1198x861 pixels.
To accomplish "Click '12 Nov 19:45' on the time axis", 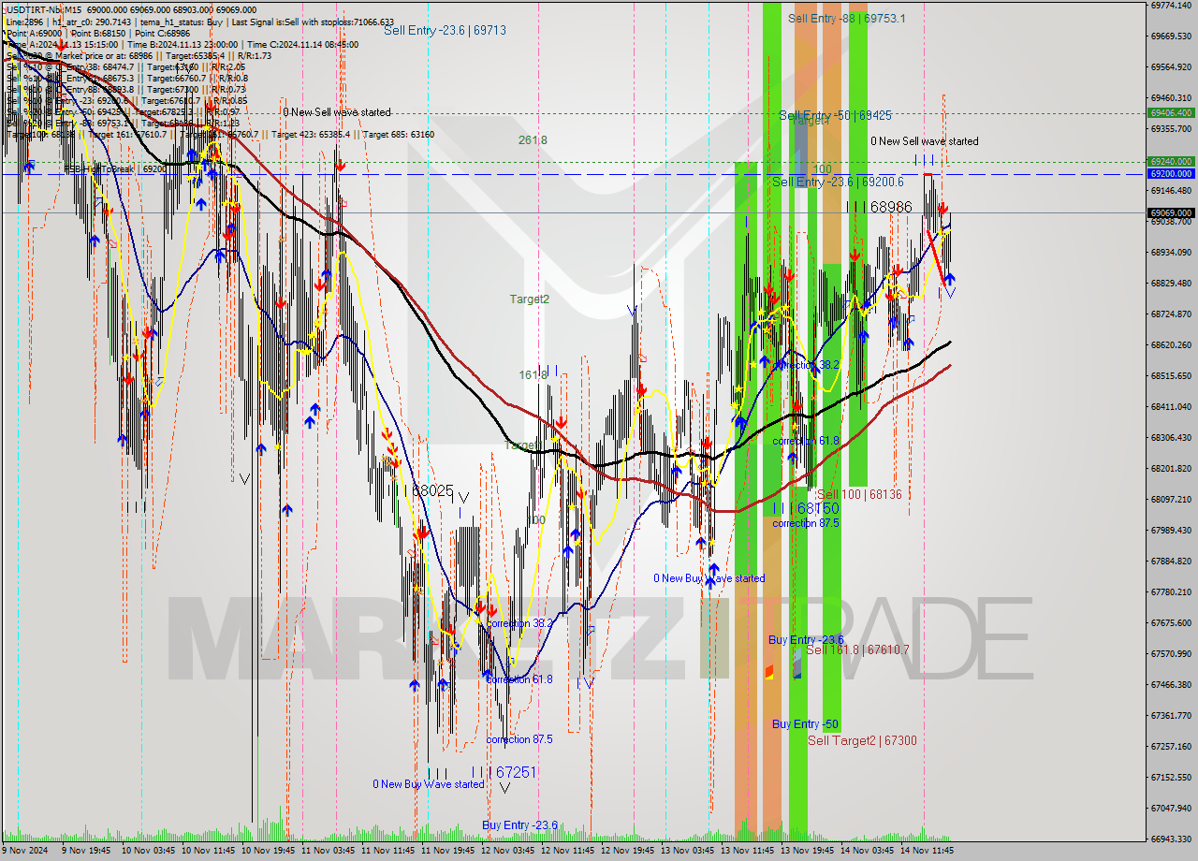I will tap(626, 852).
